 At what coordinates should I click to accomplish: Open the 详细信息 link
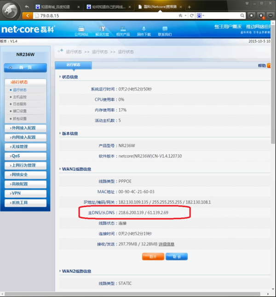pos(167,244)
